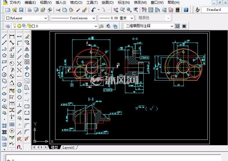Switch to the Layout1 tab
Viewport: 228px width, 161px height.
pos(68,147)
